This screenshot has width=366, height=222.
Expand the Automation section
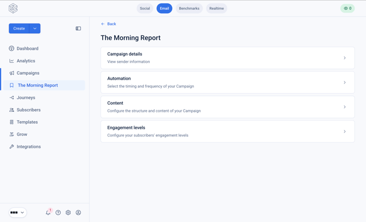point(228,82)
